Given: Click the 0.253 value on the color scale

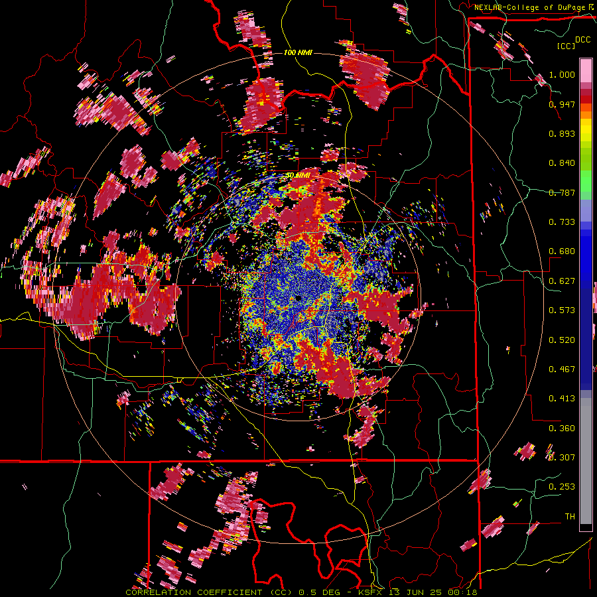Looking at the screenshot, I should click(562, 487).
